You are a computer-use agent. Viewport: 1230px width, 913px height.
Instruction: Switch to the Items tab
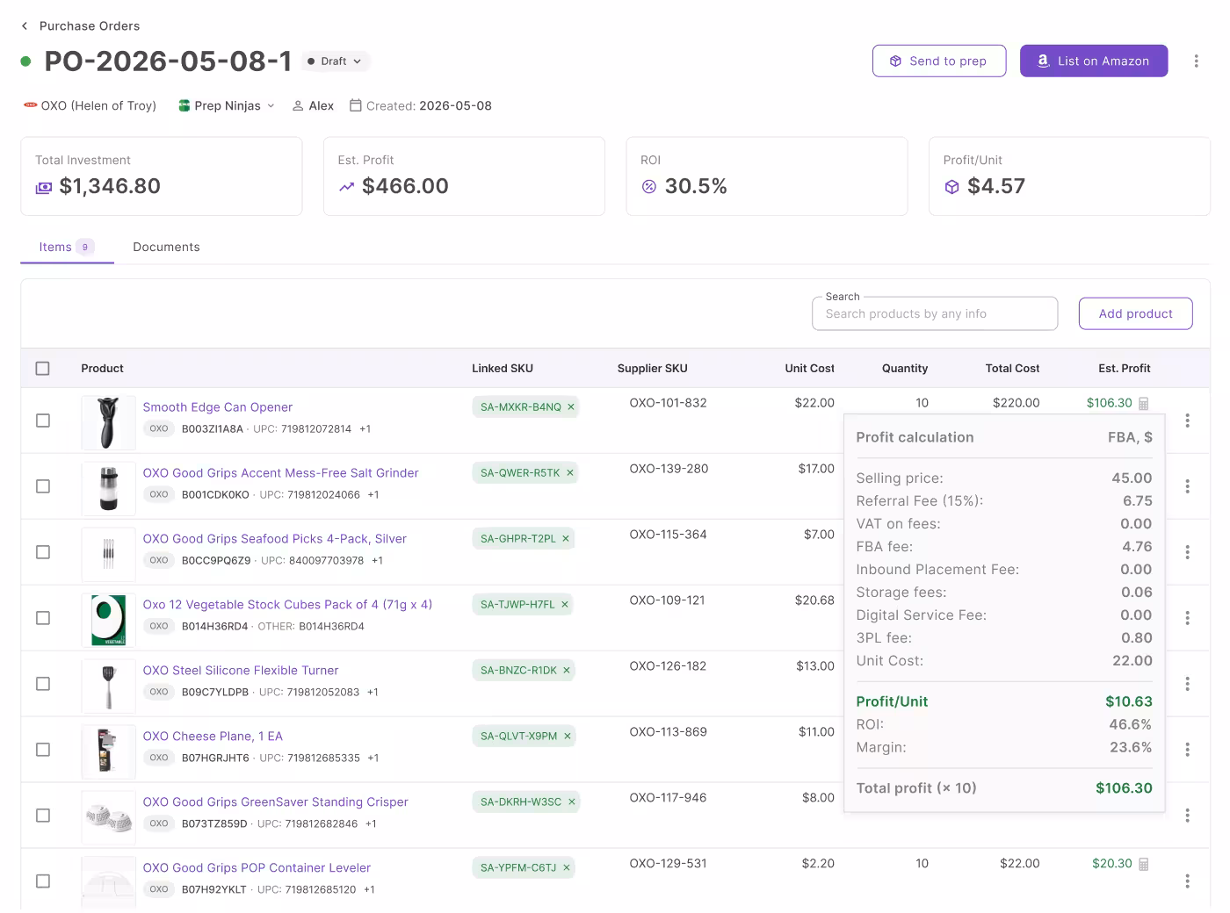(x=67, y=247)
